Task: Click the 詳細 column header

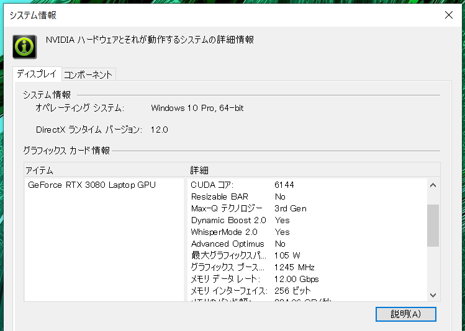Action: tap(314, 170)
